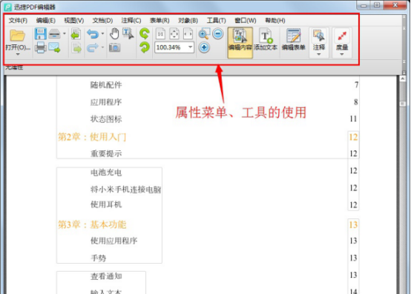Select the 重要提示 entry

(x=106, y=153)
